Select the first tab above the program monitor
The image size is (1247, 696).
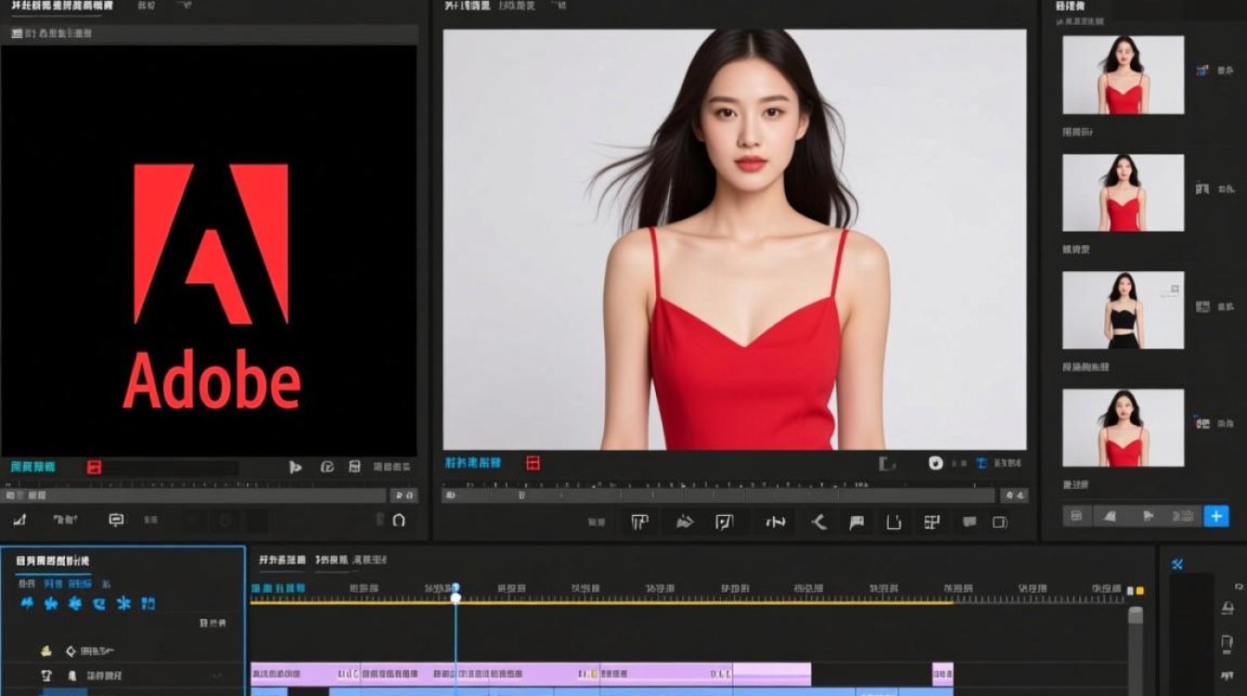[x=467, y=6]
